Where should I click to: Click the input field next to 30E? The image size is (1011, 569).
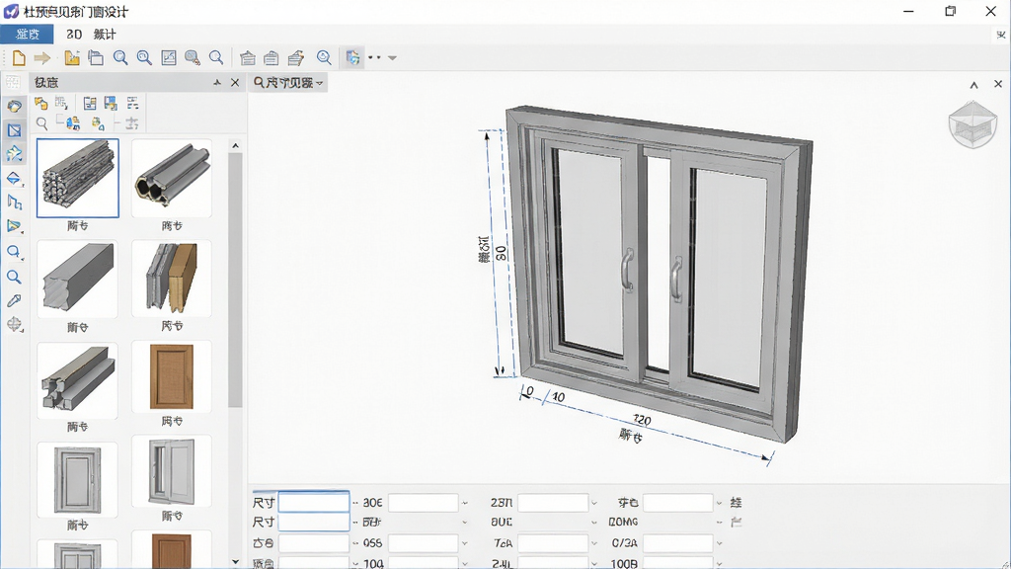tap(423, 503)
